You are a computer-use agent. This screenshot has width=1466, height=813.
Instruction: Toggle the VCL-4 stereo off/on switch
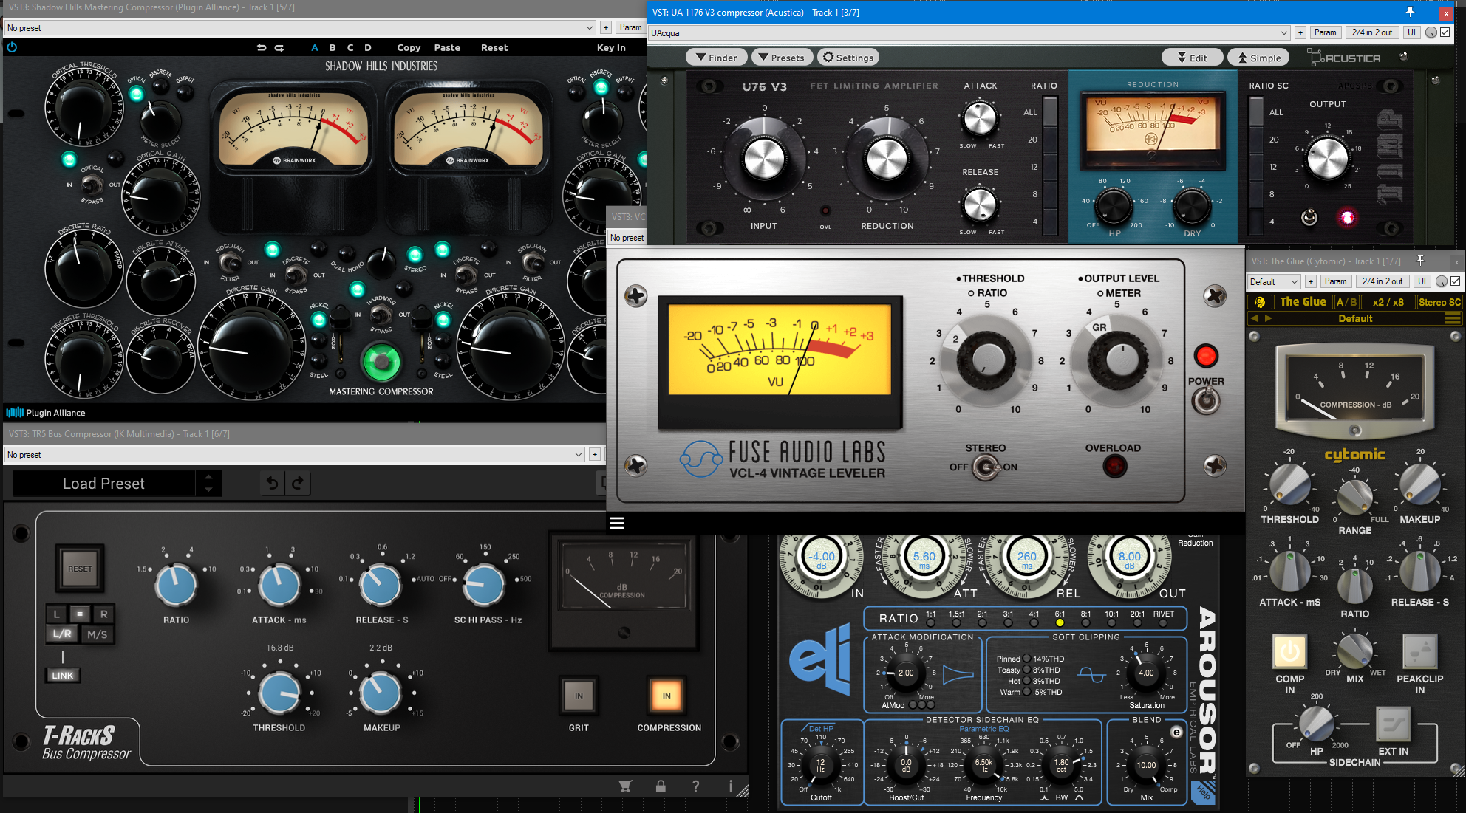[984, 467]
